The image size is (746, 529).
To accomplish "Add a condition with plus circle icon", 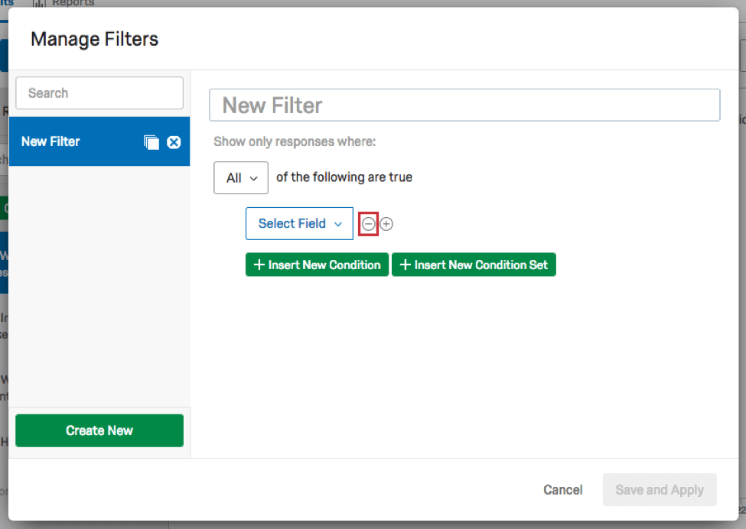I will [x=386, y=224].
